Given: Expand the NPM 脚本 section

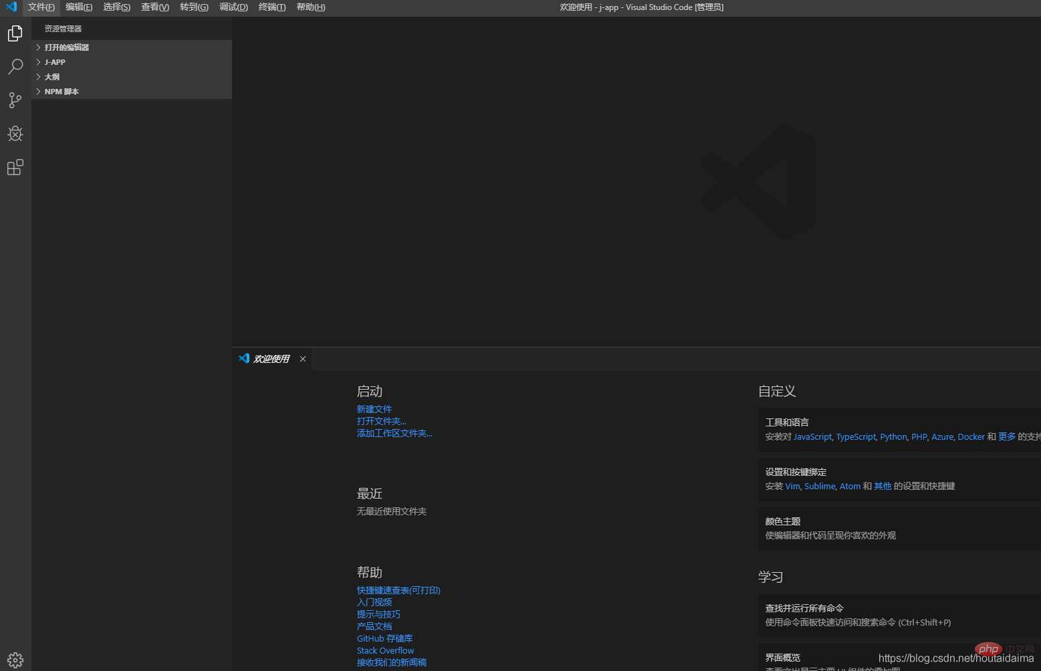Looking at the screenshot, I should (x=62, y=92).
